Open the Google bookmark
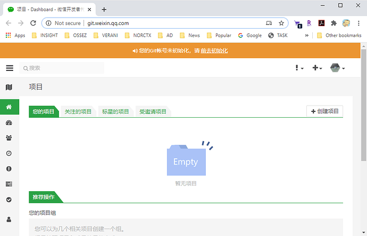The width and height of the screenshot is (367, 236). (x=250, y=35)
